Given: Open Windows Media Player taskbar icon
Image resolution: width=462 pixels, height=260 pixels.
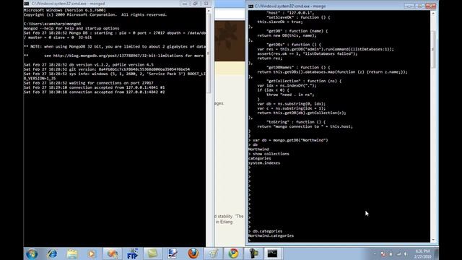Looking at the screenshot, I should tap(92, 253).
